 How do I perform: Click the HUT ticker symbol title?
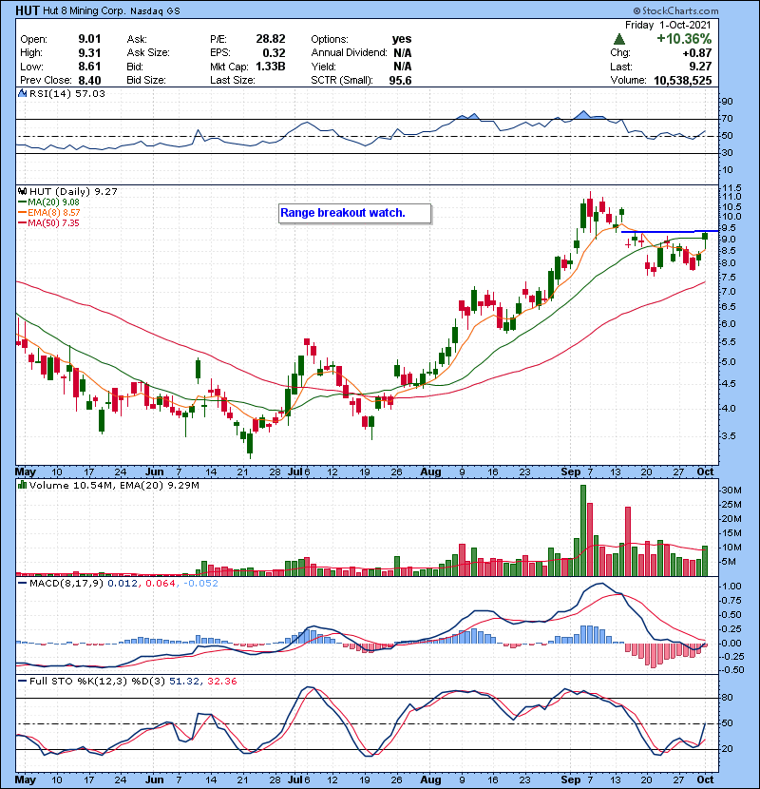pos(28,10)
